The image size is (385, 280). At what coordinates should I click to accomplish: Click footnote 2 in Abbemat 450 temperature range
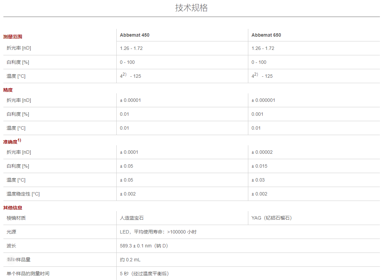point(124,74)
